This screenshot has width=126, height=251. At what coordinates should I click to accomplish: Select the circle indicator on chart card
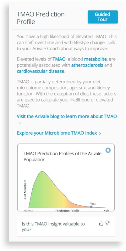click(x=108, y=150)
